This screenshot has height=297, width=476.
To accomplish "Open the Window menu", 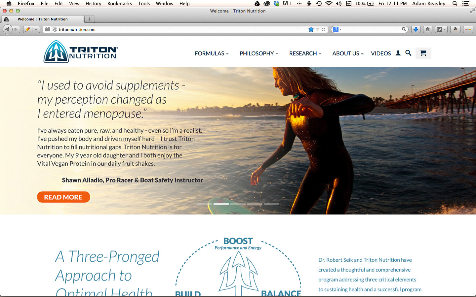I will 165,4.
